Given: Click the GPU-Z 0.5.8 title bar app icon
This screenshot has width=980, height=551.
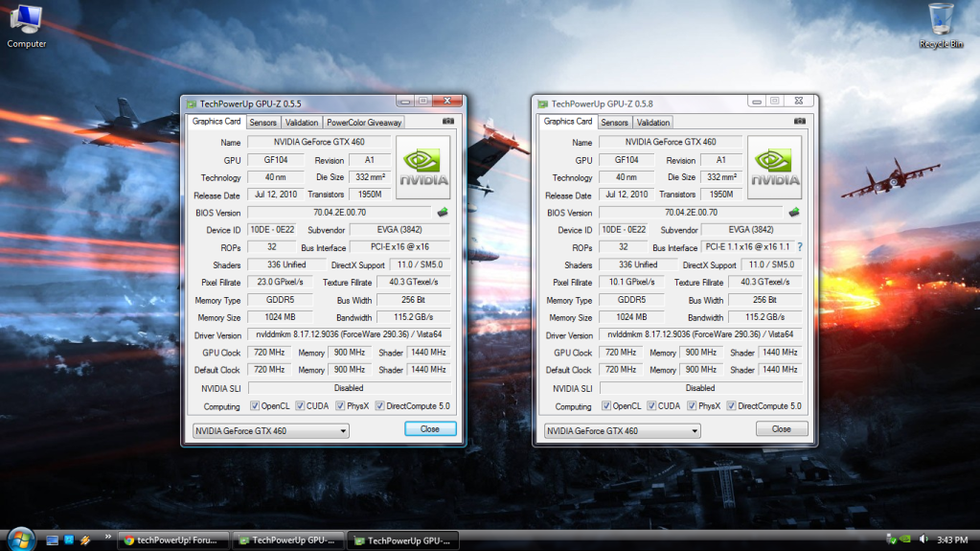Looking at the screenshot, I should [x=543, y=103].
